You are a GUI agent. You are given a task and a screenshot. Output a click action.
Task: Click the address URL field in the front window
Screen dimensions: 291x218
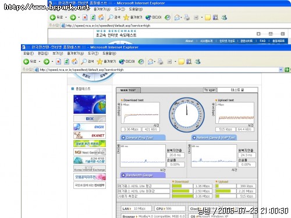pyautogui.click(x=158, y=70)
